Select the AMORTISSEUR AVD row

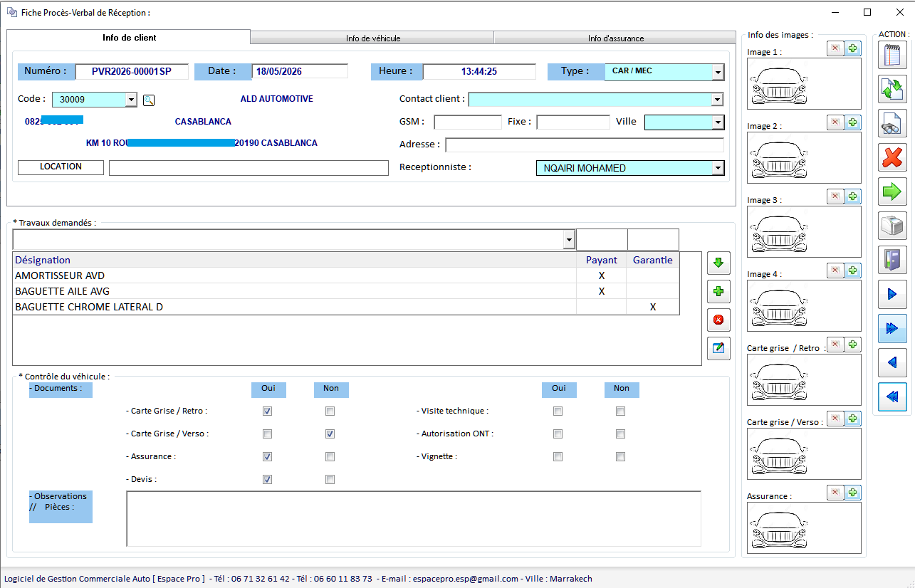(x=346, y=275)
